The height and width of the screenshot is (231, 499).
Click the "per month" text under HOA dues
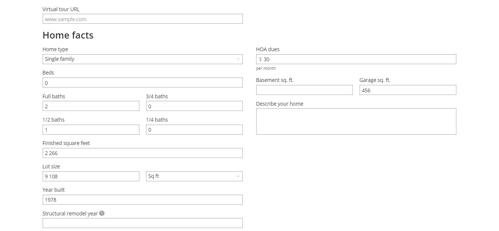[x=266, y=68]
